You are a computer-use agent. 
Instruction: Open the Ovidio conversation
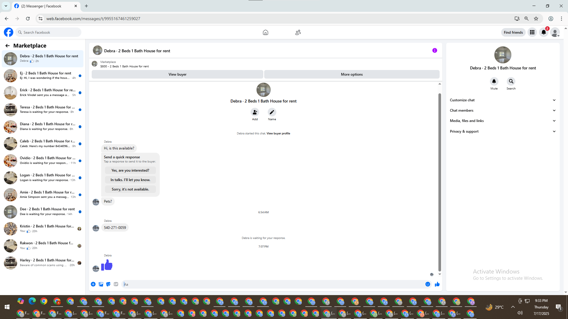point(43,161)
